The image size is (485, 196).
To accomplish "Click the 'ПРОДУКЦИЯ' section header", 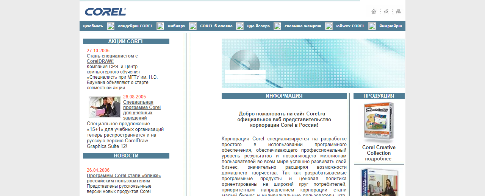I will (379, 96).
